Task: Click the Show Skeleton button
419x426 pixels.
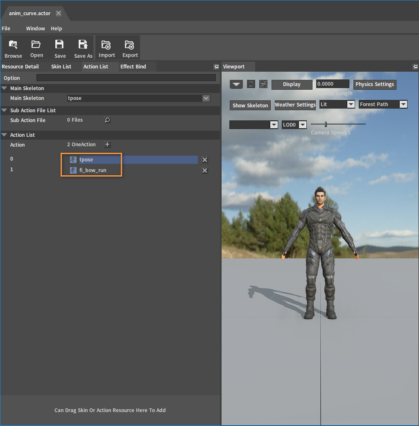Action: point(250,105)
